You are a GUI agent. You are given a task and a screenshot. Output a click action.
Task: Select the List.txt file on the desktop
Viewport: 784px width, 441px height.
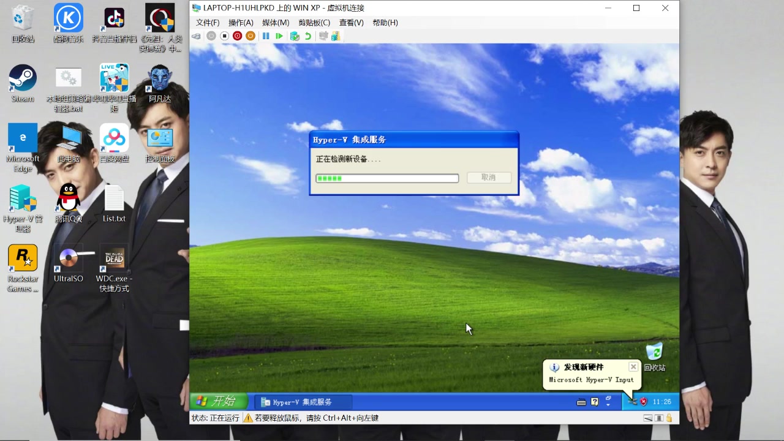(x=115, y=203)
